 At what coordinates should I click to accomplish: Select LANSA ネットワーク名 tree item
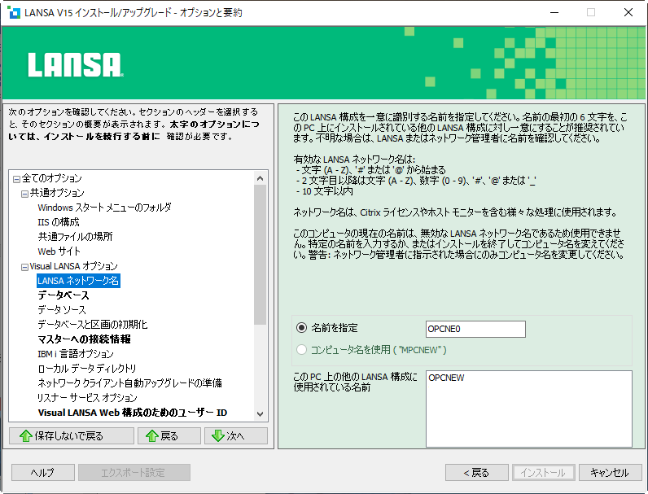click(x=78, y=281)
